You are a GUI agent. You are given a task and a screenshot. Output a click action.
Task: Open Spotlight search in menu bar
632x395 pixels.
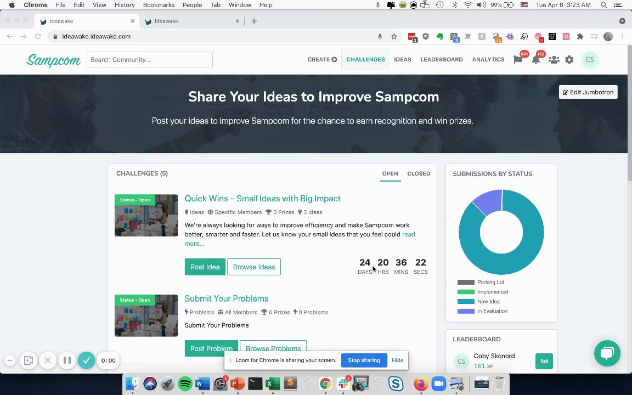click(x=603, y=5)
